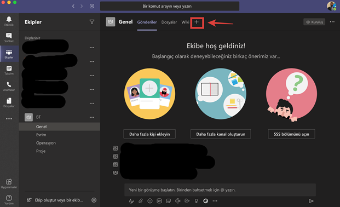Select the Genel channel under BT
Screen dimensions: 340x207
60,127
